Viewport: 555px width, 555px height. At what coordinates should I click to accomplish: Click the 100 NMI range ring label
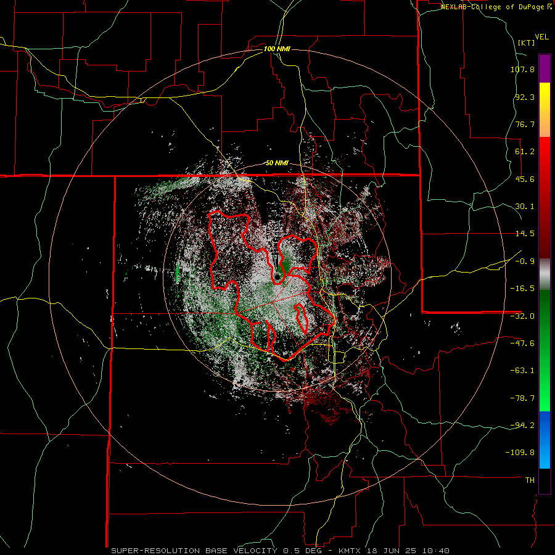coord(277,49)
